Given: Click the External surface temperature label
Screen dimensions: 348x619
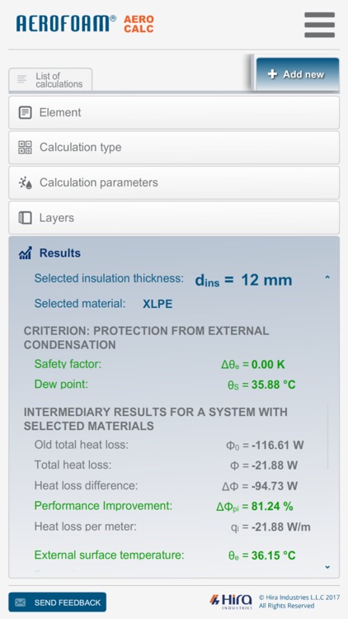Looking at the screenshot, I should pos(110,555).
